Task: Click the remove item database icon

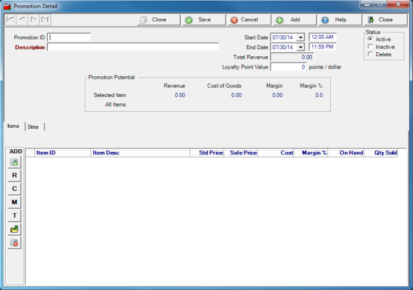Action: click(x=15, y=243)
